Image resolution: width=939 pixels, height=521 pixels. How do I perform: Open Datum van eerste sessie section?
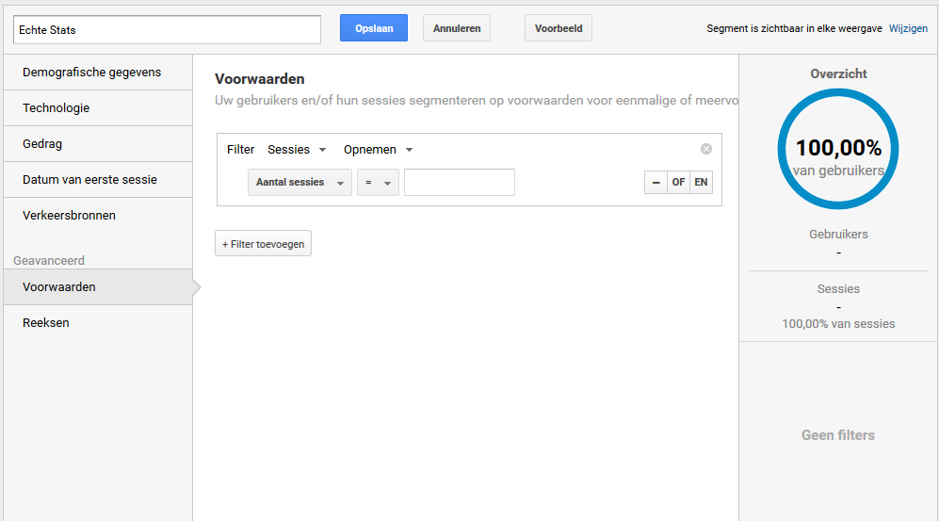coord(89,180)
